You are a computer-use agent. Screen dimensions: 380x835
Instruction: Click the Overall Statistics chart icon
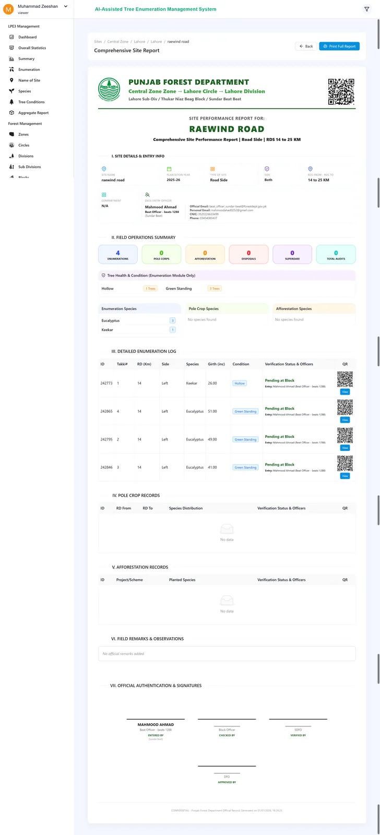tap(11, 48)
